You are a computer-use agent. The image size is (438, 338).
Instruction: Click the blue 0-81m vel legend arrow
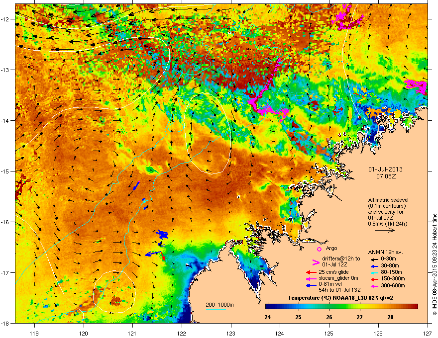point(311,286)
